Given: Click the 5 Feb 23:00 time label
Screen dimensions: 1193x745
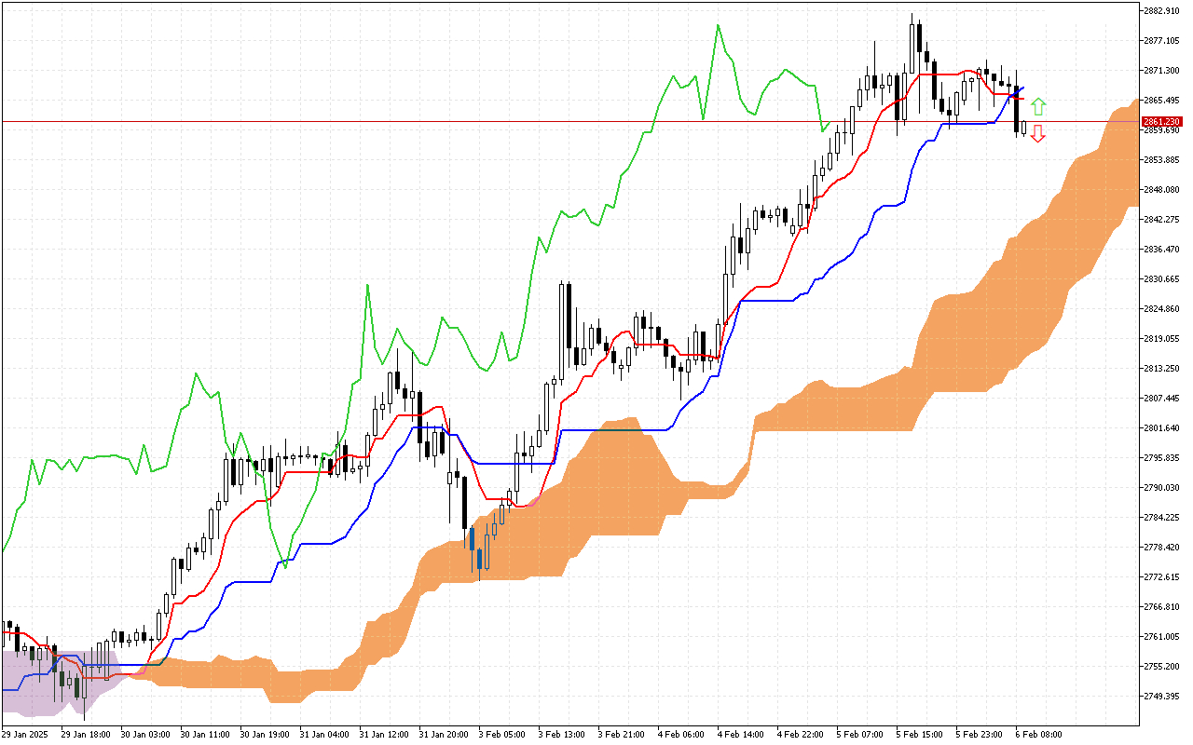Looking at the screenshot, I should (x=978, y=734).
